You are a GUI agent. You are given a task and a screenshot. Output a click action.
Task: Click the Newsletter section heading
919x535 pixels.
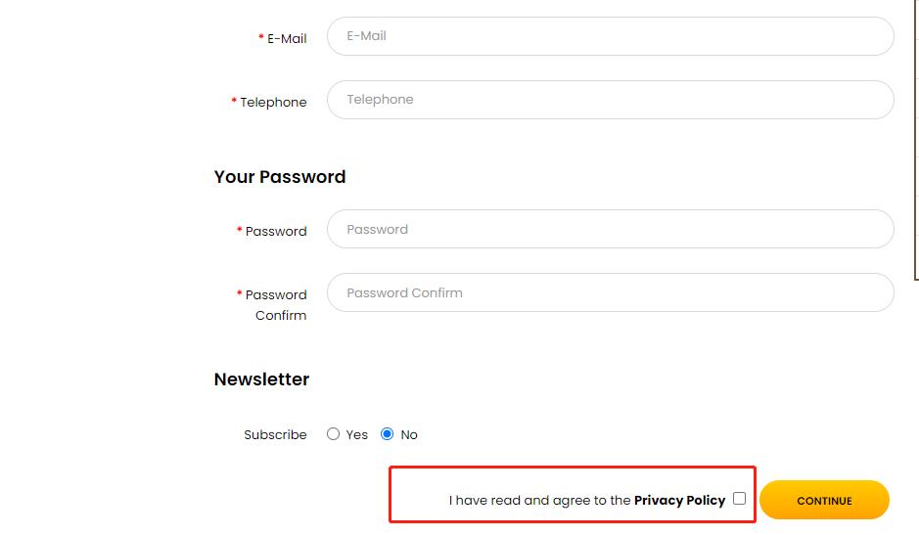[261, 379]
